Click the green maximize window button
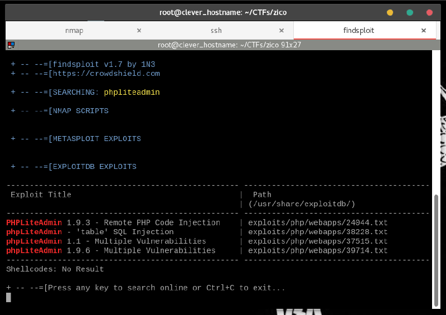The width and height of the screenshot is (446, 315). click(410, 12)
